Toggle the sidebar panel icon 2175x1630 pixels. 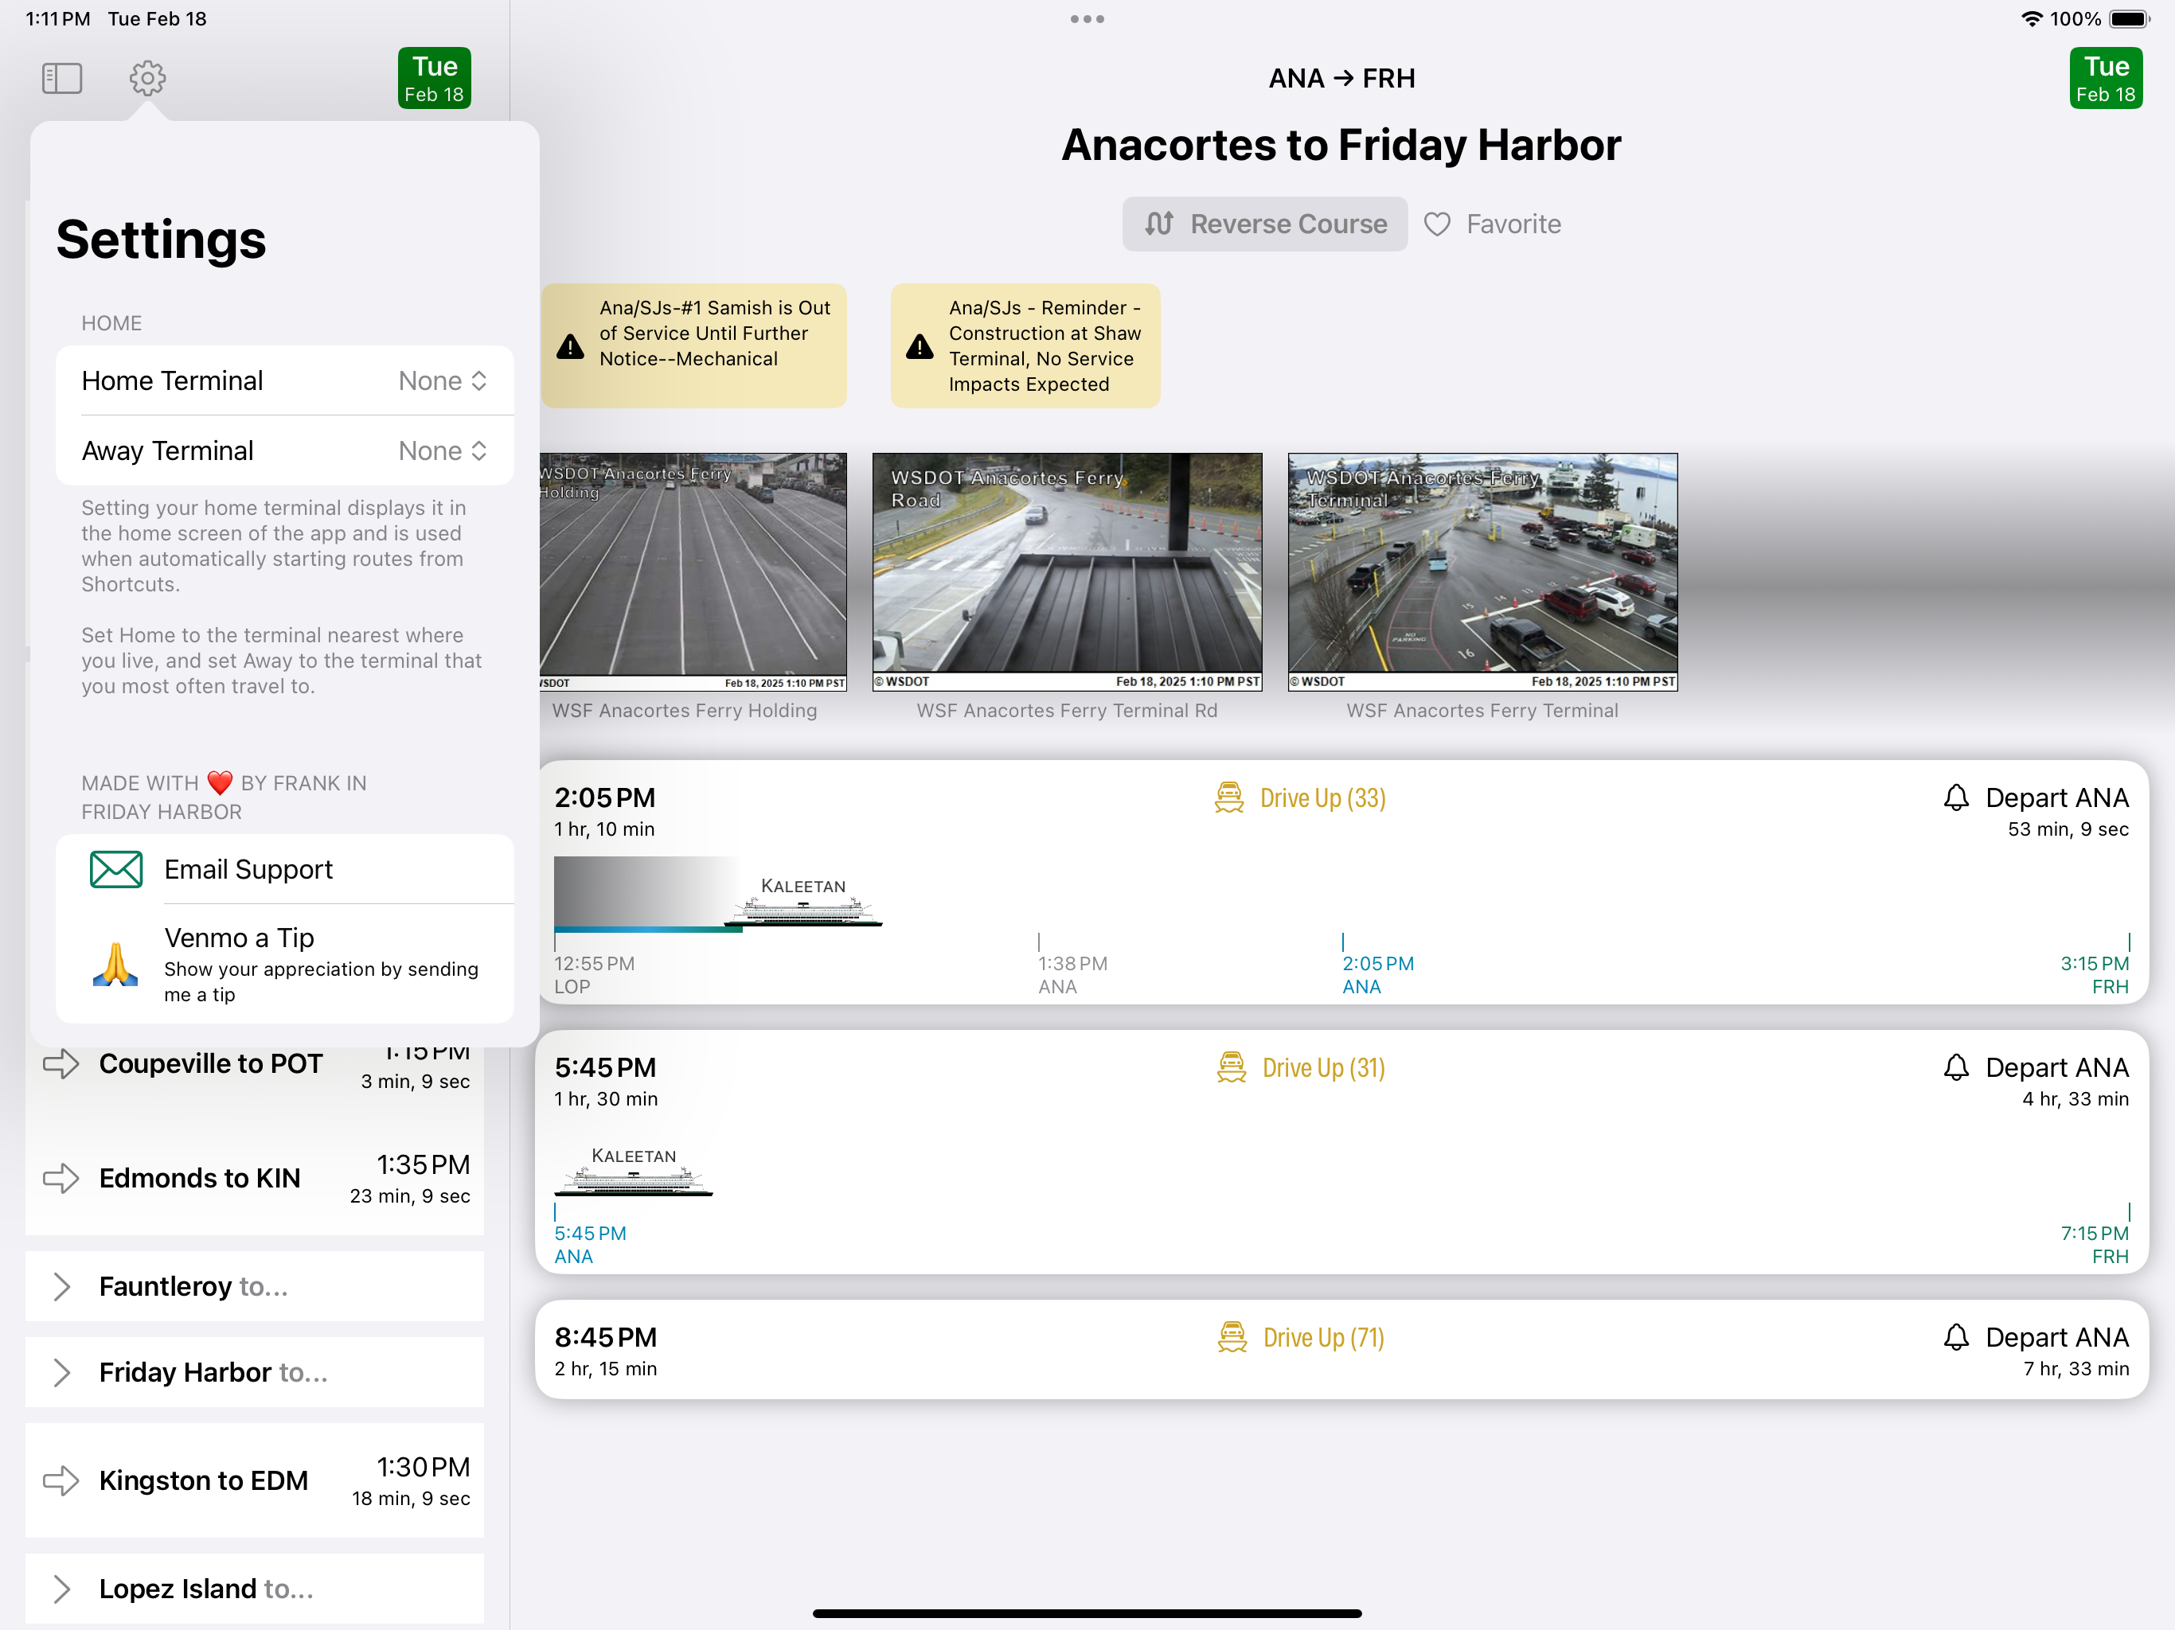tap(62, 79)
